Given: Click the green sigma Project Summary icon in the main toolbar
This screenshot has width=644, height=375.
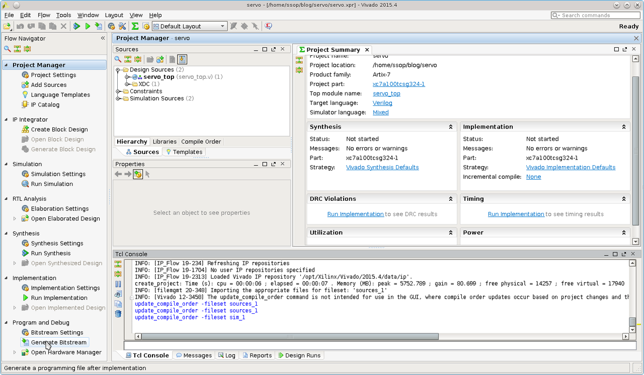Looking at the screenshot, I should click(135, 26).
